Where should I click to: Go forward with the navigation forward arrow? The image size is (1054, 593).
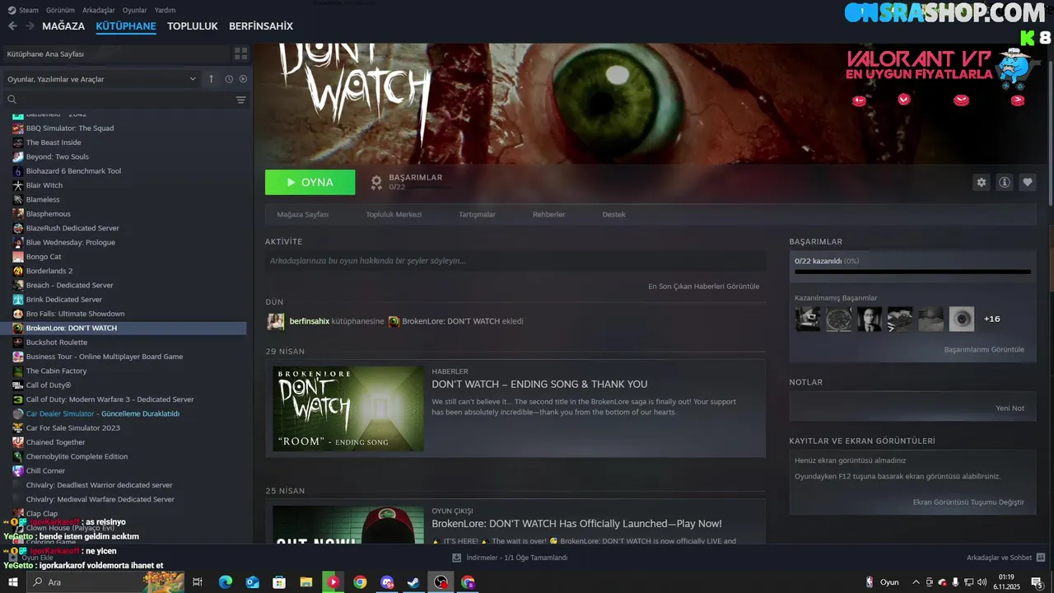coord(30,26)
